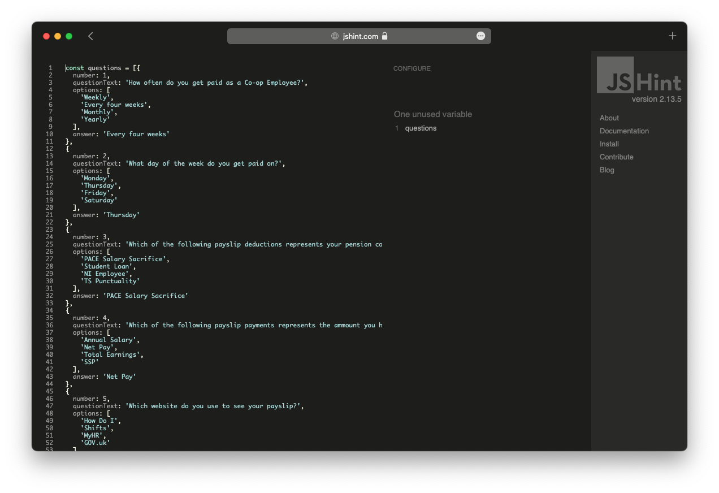Select the 'questions' unused variable warning

tap(421, 128)
